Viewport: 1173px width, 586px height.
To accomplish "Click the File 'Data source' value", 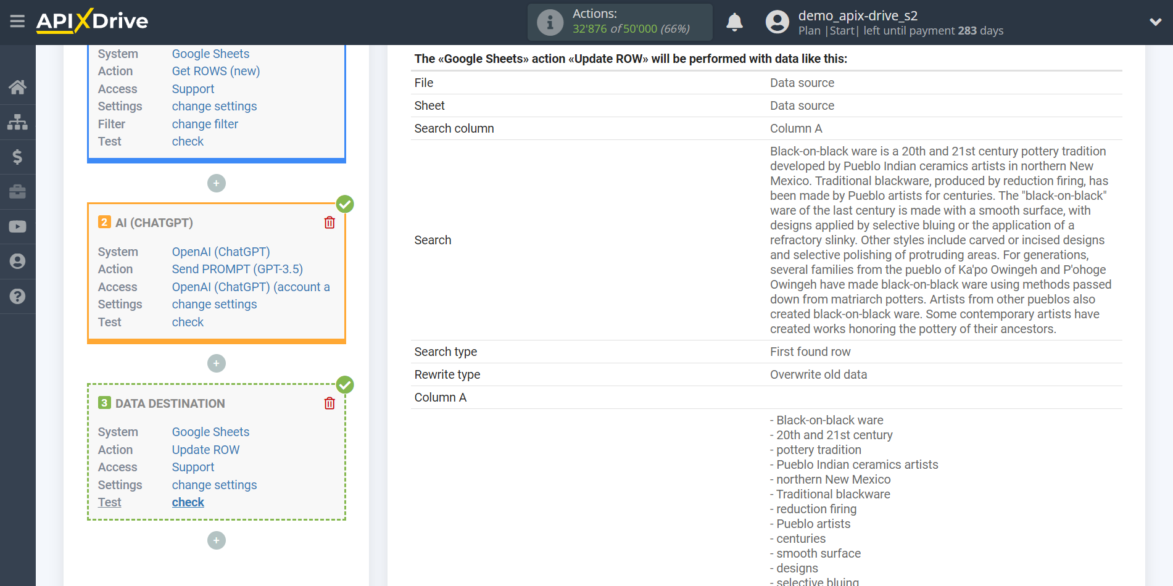I will tap(802, 83).
